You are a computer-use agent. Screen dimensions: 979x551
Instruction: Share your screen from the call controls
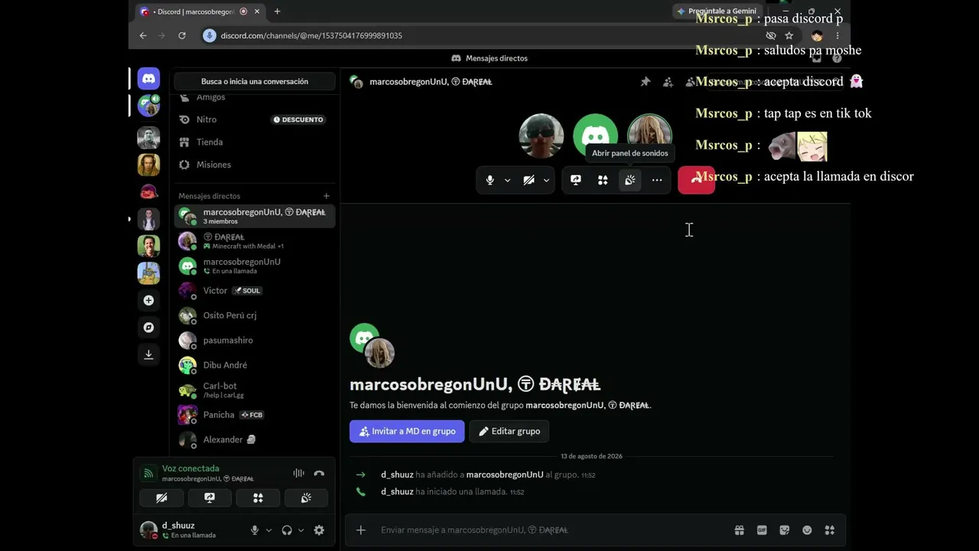click(x=576, y=180)
